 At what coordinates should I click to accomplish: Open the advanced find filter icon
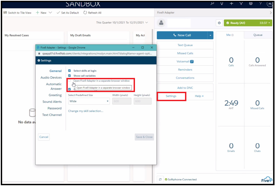point(241,3)
